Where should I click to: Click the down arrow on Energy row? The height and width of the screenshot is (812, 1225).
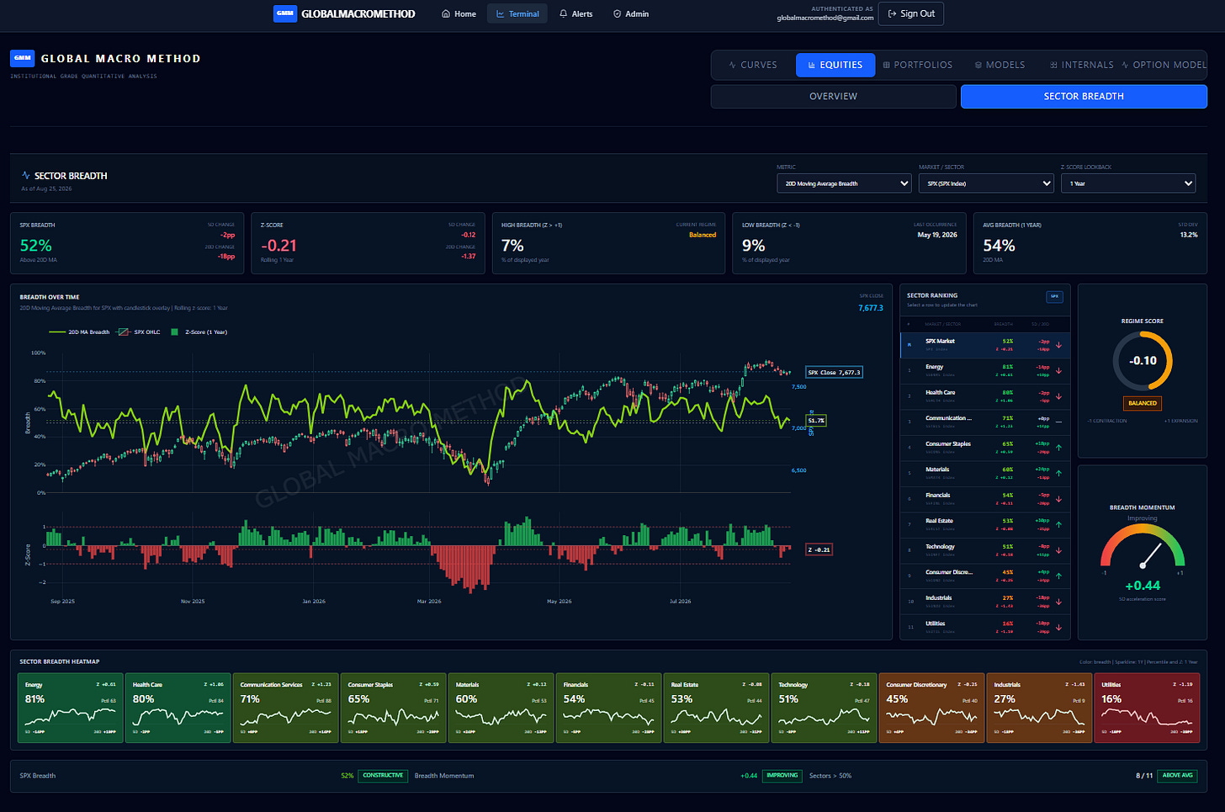tap(1058, 370)
